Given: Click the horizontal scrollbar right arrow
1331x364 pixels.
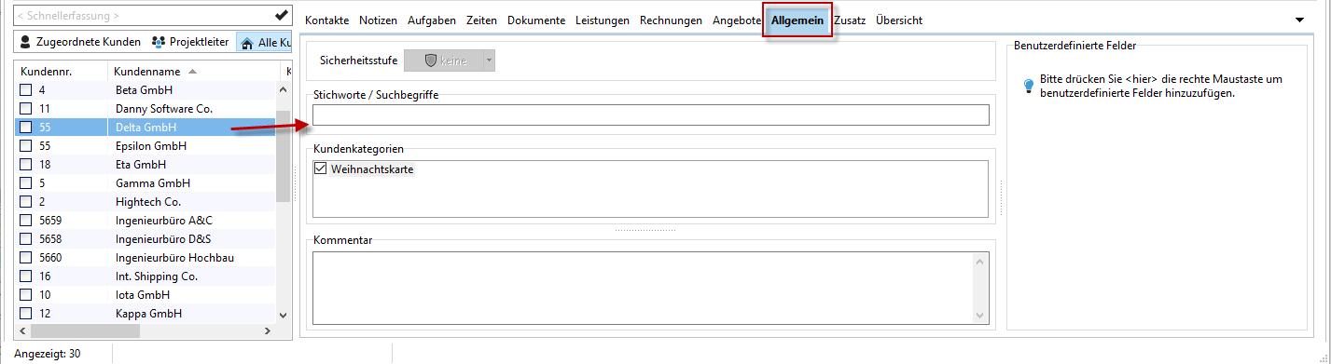Looking at the screenshot, I should point(267,330).
